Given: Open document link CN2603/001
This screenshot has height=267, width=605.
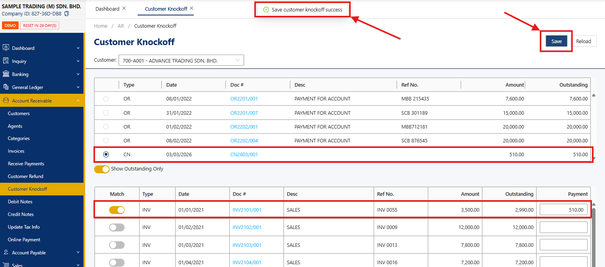Looking at the screenshot, I should (x=244, y=155).
